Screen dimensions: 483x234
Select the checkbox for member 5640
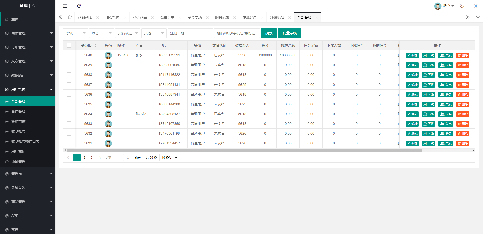(69, 55)
